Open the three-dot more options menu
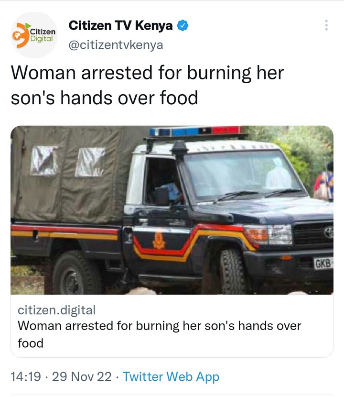Screen dimensions: 344x397 tap(326, 25)
